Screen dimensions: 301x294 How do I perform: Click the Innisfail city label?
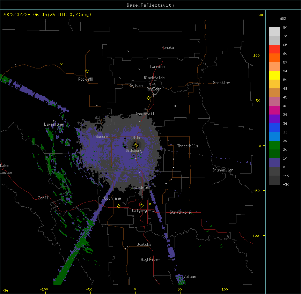point(145,114)
